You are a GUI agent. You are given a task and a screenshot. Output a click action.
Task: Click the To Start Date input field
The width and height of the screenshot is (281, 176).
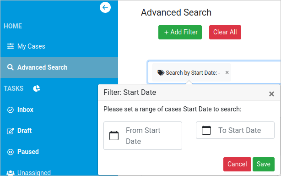tap(235, 130)
